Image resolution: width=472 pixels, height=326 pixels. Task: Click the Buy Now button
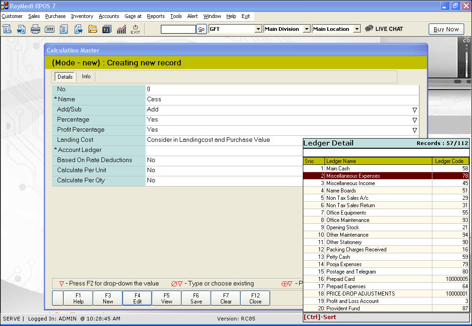tap(446, 29)
